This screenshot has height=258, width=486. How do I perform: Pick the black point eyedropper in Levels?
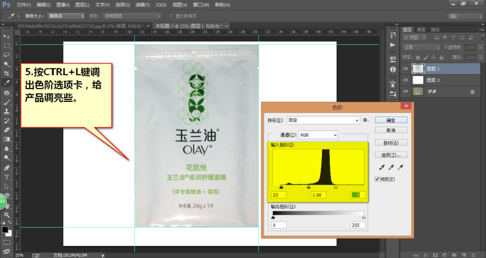[x=382, y=168]
